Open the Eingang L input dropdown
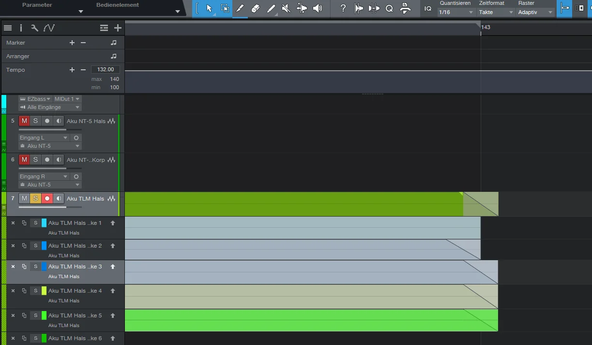 (44, 138)
